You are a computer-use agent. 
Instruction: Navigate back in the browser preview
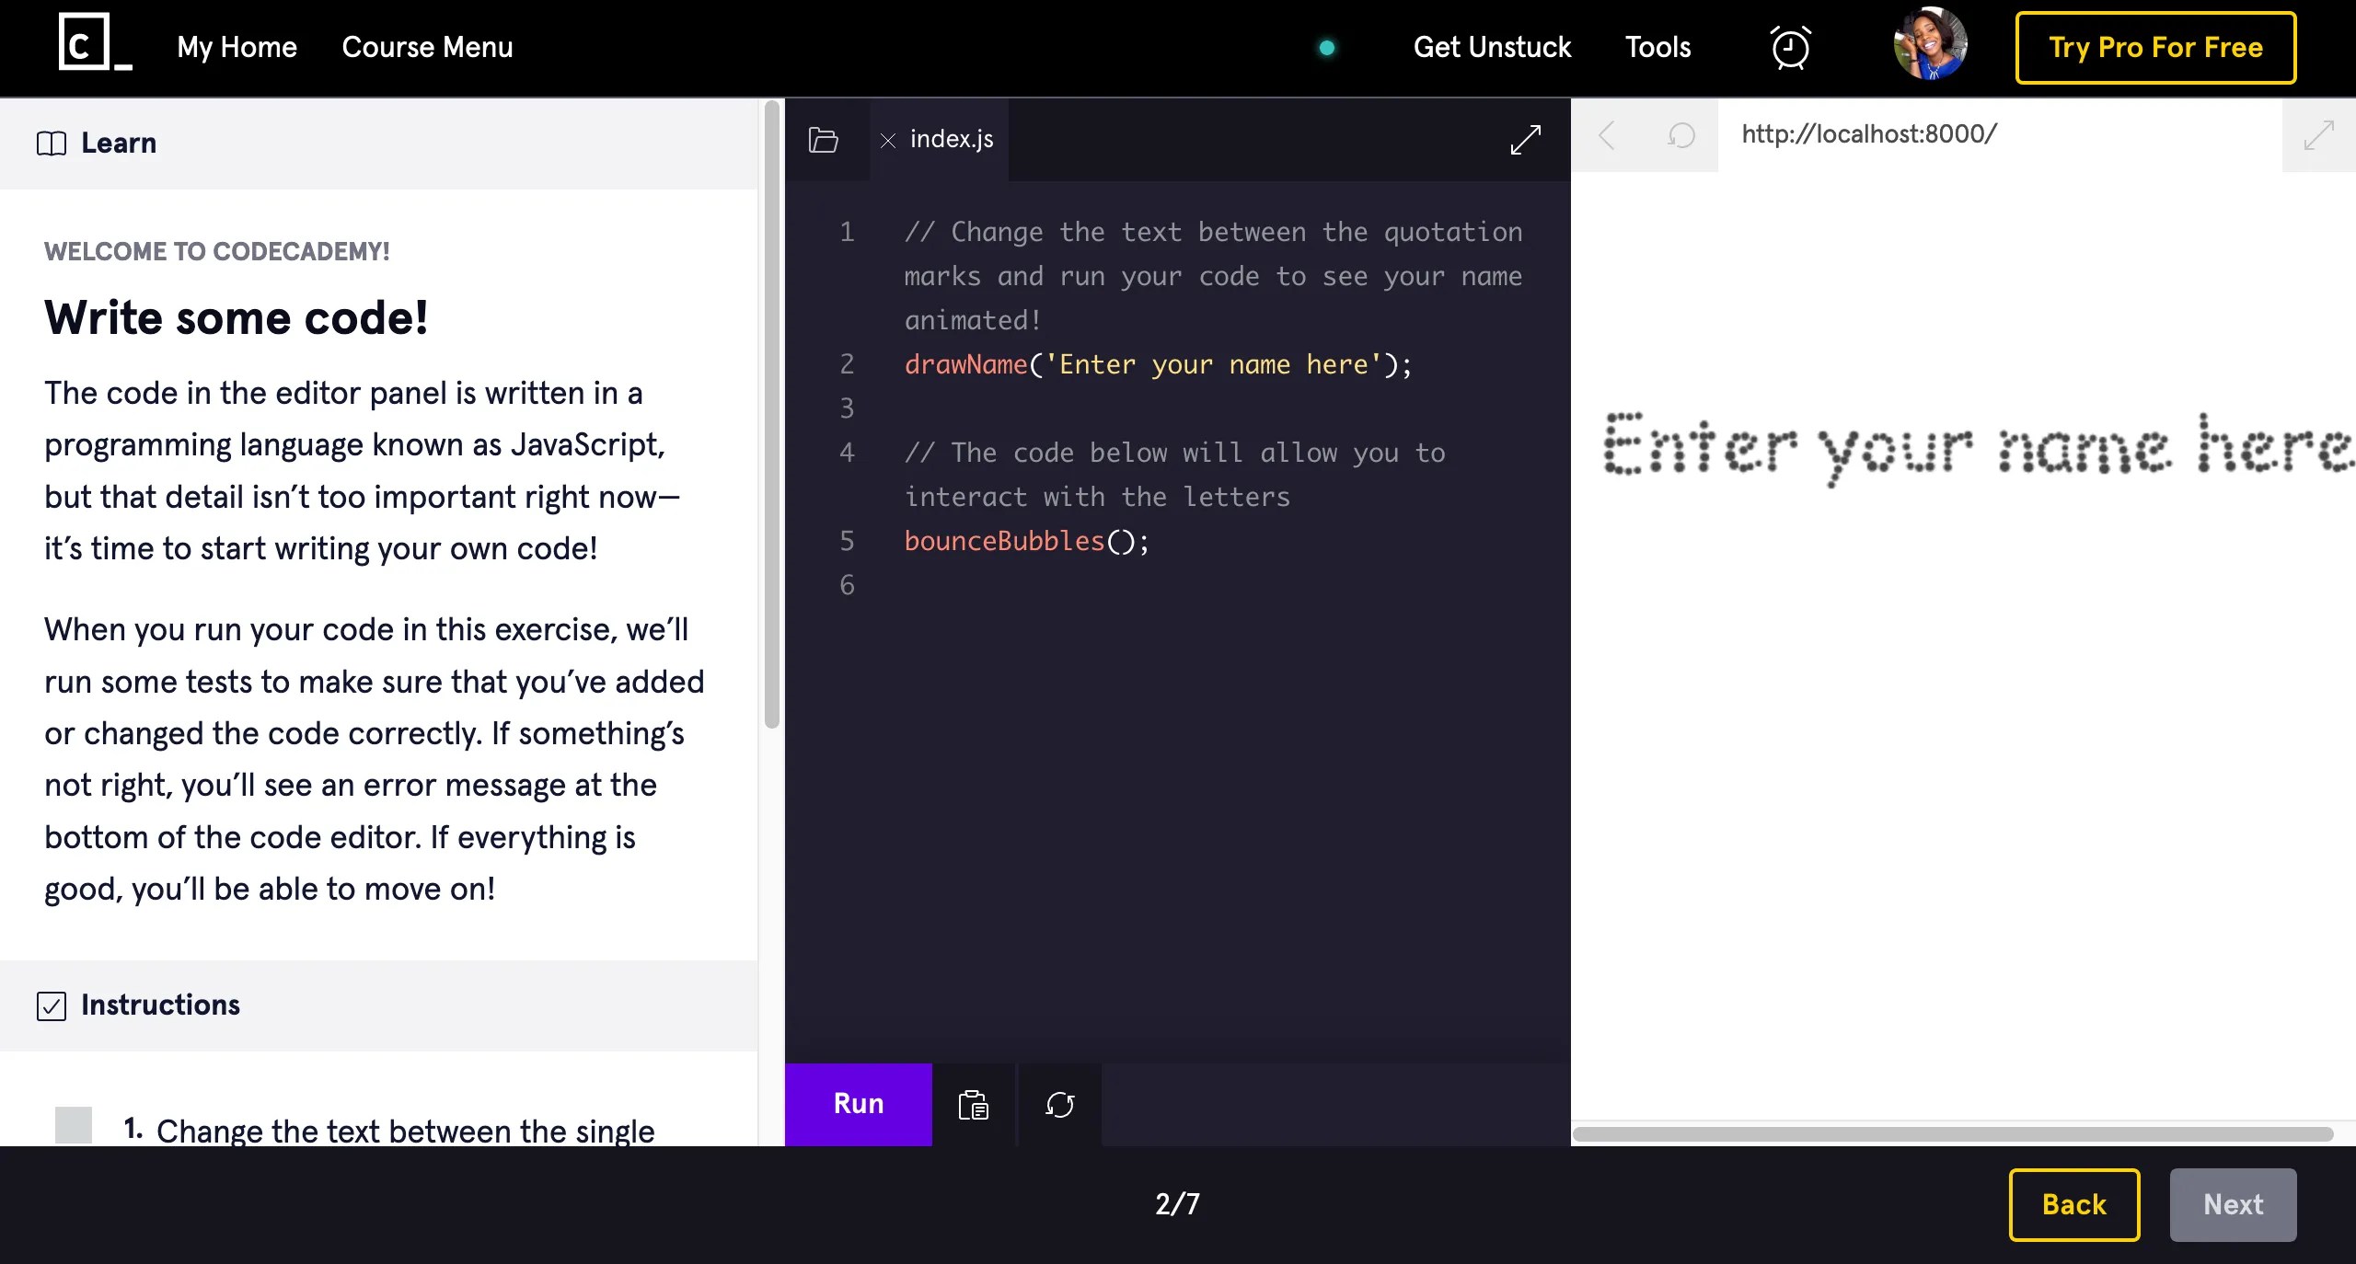pos(1606,135)
